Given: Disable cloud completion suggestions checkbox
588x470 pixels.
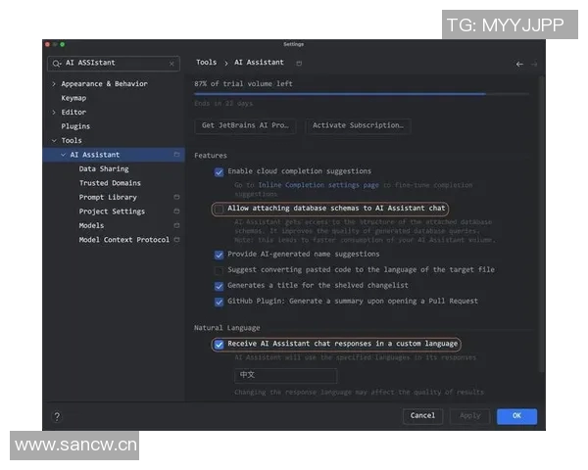Looking at the screenshot, I should 220,171.
